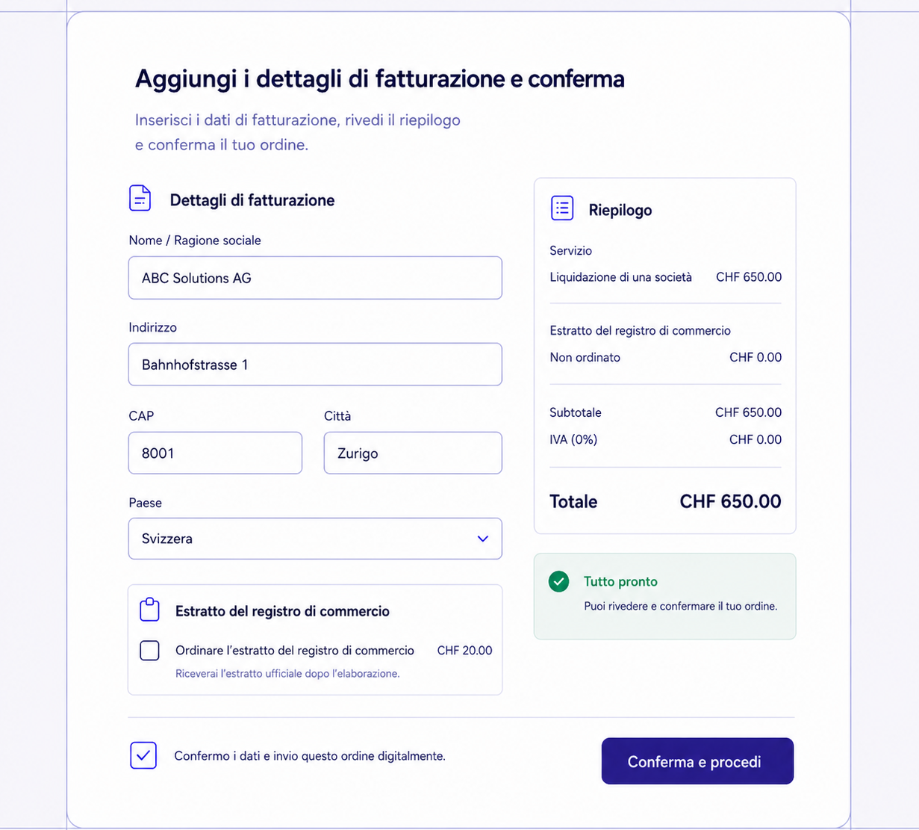
Task: Click the Indirizzo field with Bahnhofstrasse 1
Action: click(315, 365)
